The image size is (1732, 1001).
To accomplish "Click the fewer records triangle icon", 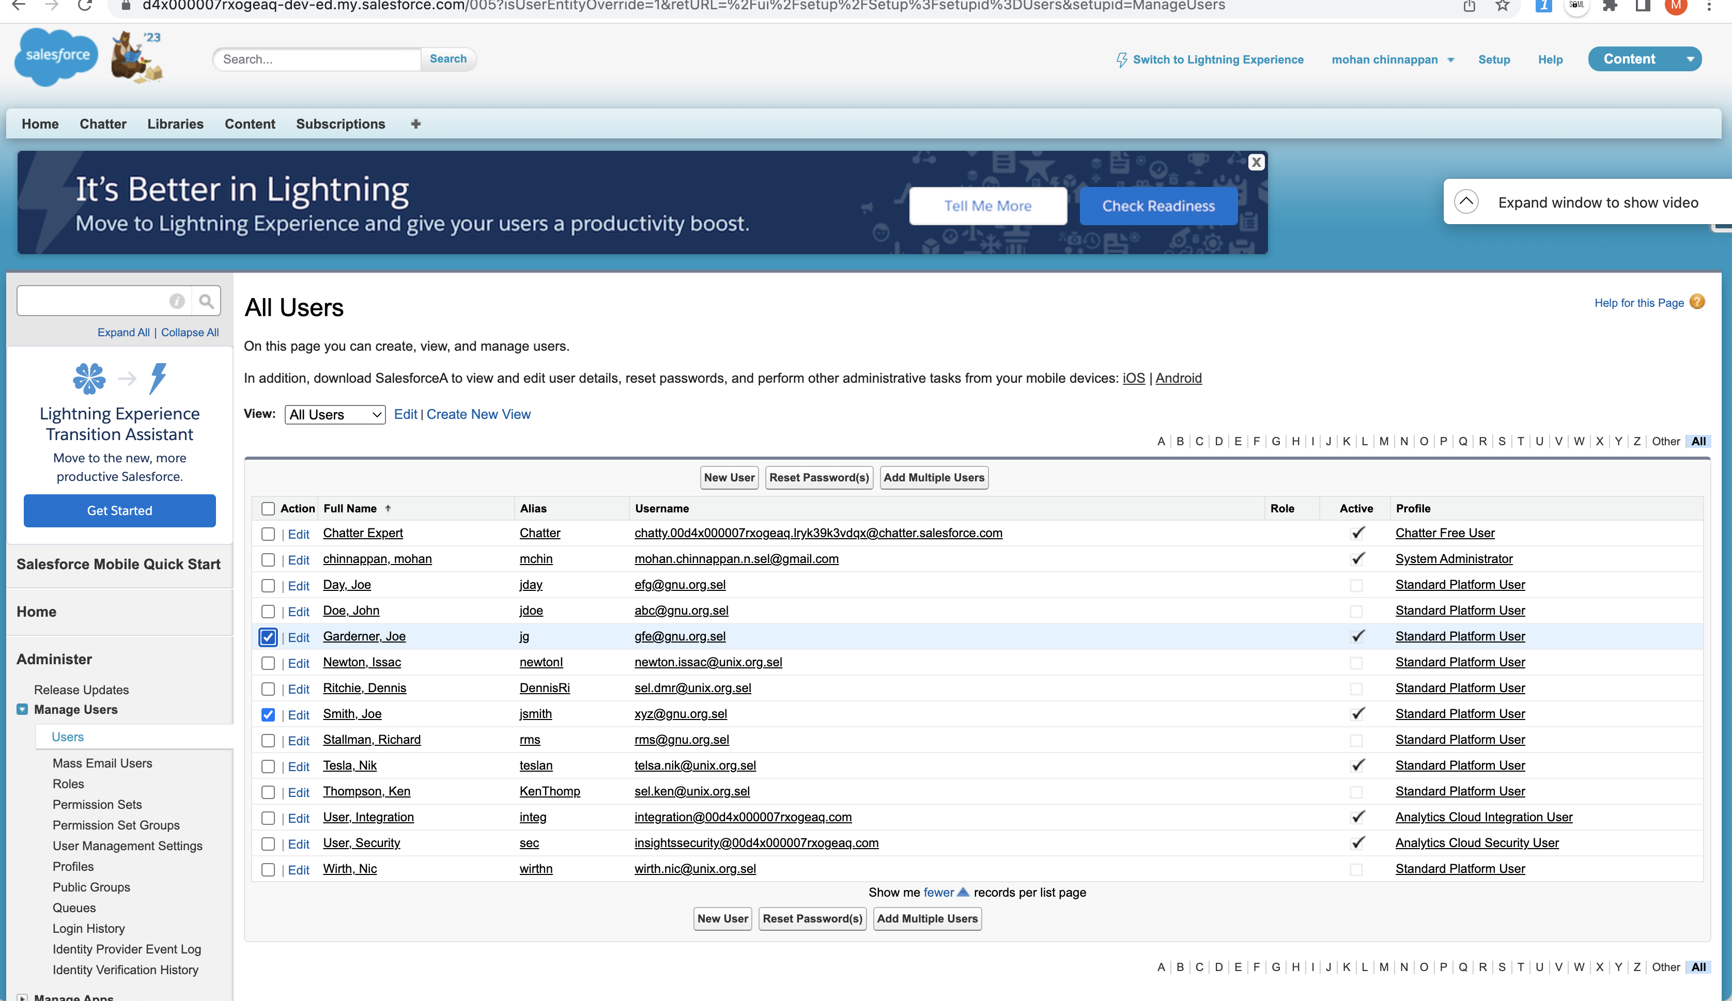I will 963,892.
